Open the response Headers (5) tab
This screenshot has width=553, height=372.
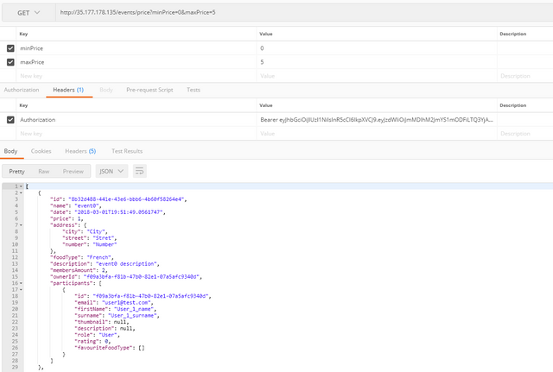[x=80, y=151]
